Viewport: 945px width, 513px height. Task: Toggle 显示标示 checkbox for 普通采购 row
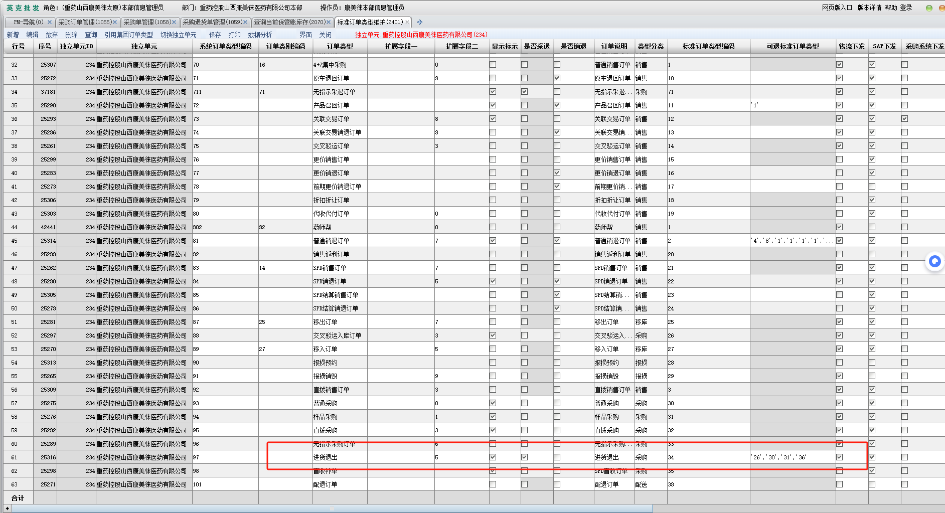(x=493, y=403)
